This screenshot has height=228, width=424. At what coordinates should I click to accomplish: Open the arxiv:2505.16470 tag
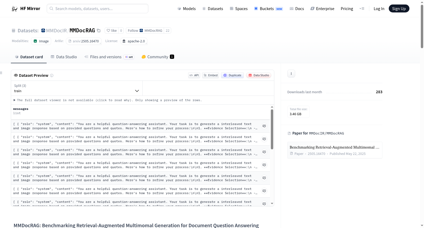pos(83,41)
